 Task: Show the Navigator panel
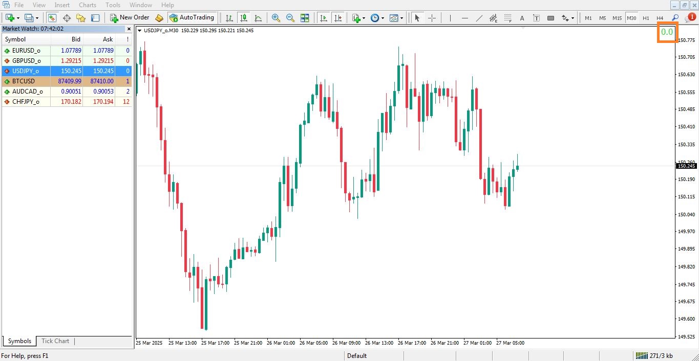point(81,18)
